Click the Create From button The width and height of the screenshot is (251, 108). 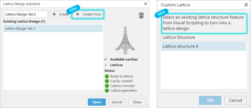pyautogui.click(x=88, y=14)
